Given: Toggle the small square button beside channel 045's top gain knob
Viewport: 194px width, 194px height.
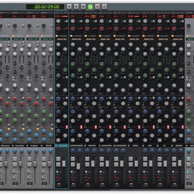Looking at the screenshot, I should 96,21.
